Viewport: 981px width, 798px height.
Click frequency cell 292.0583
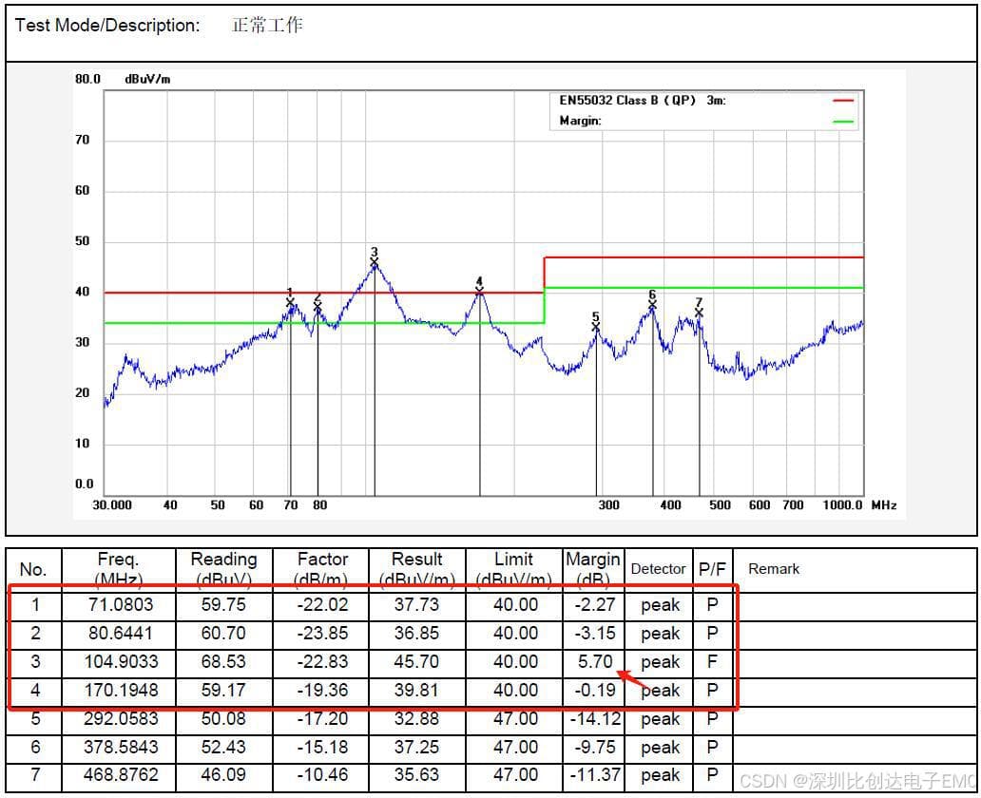pyautogui.click(x=121, y=718)
